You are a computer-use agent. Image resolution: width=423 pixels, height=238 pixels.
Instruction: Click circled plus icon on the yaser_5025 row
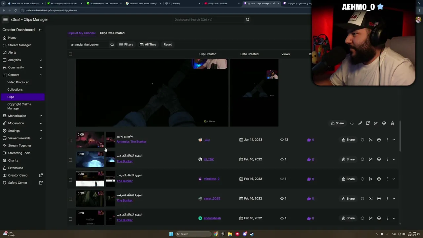point(379,199)
